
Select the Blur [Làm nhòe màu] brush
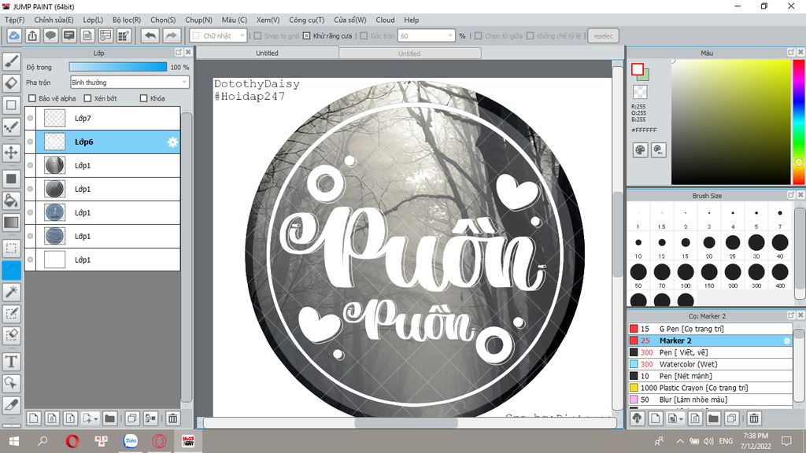click(710, 400)
